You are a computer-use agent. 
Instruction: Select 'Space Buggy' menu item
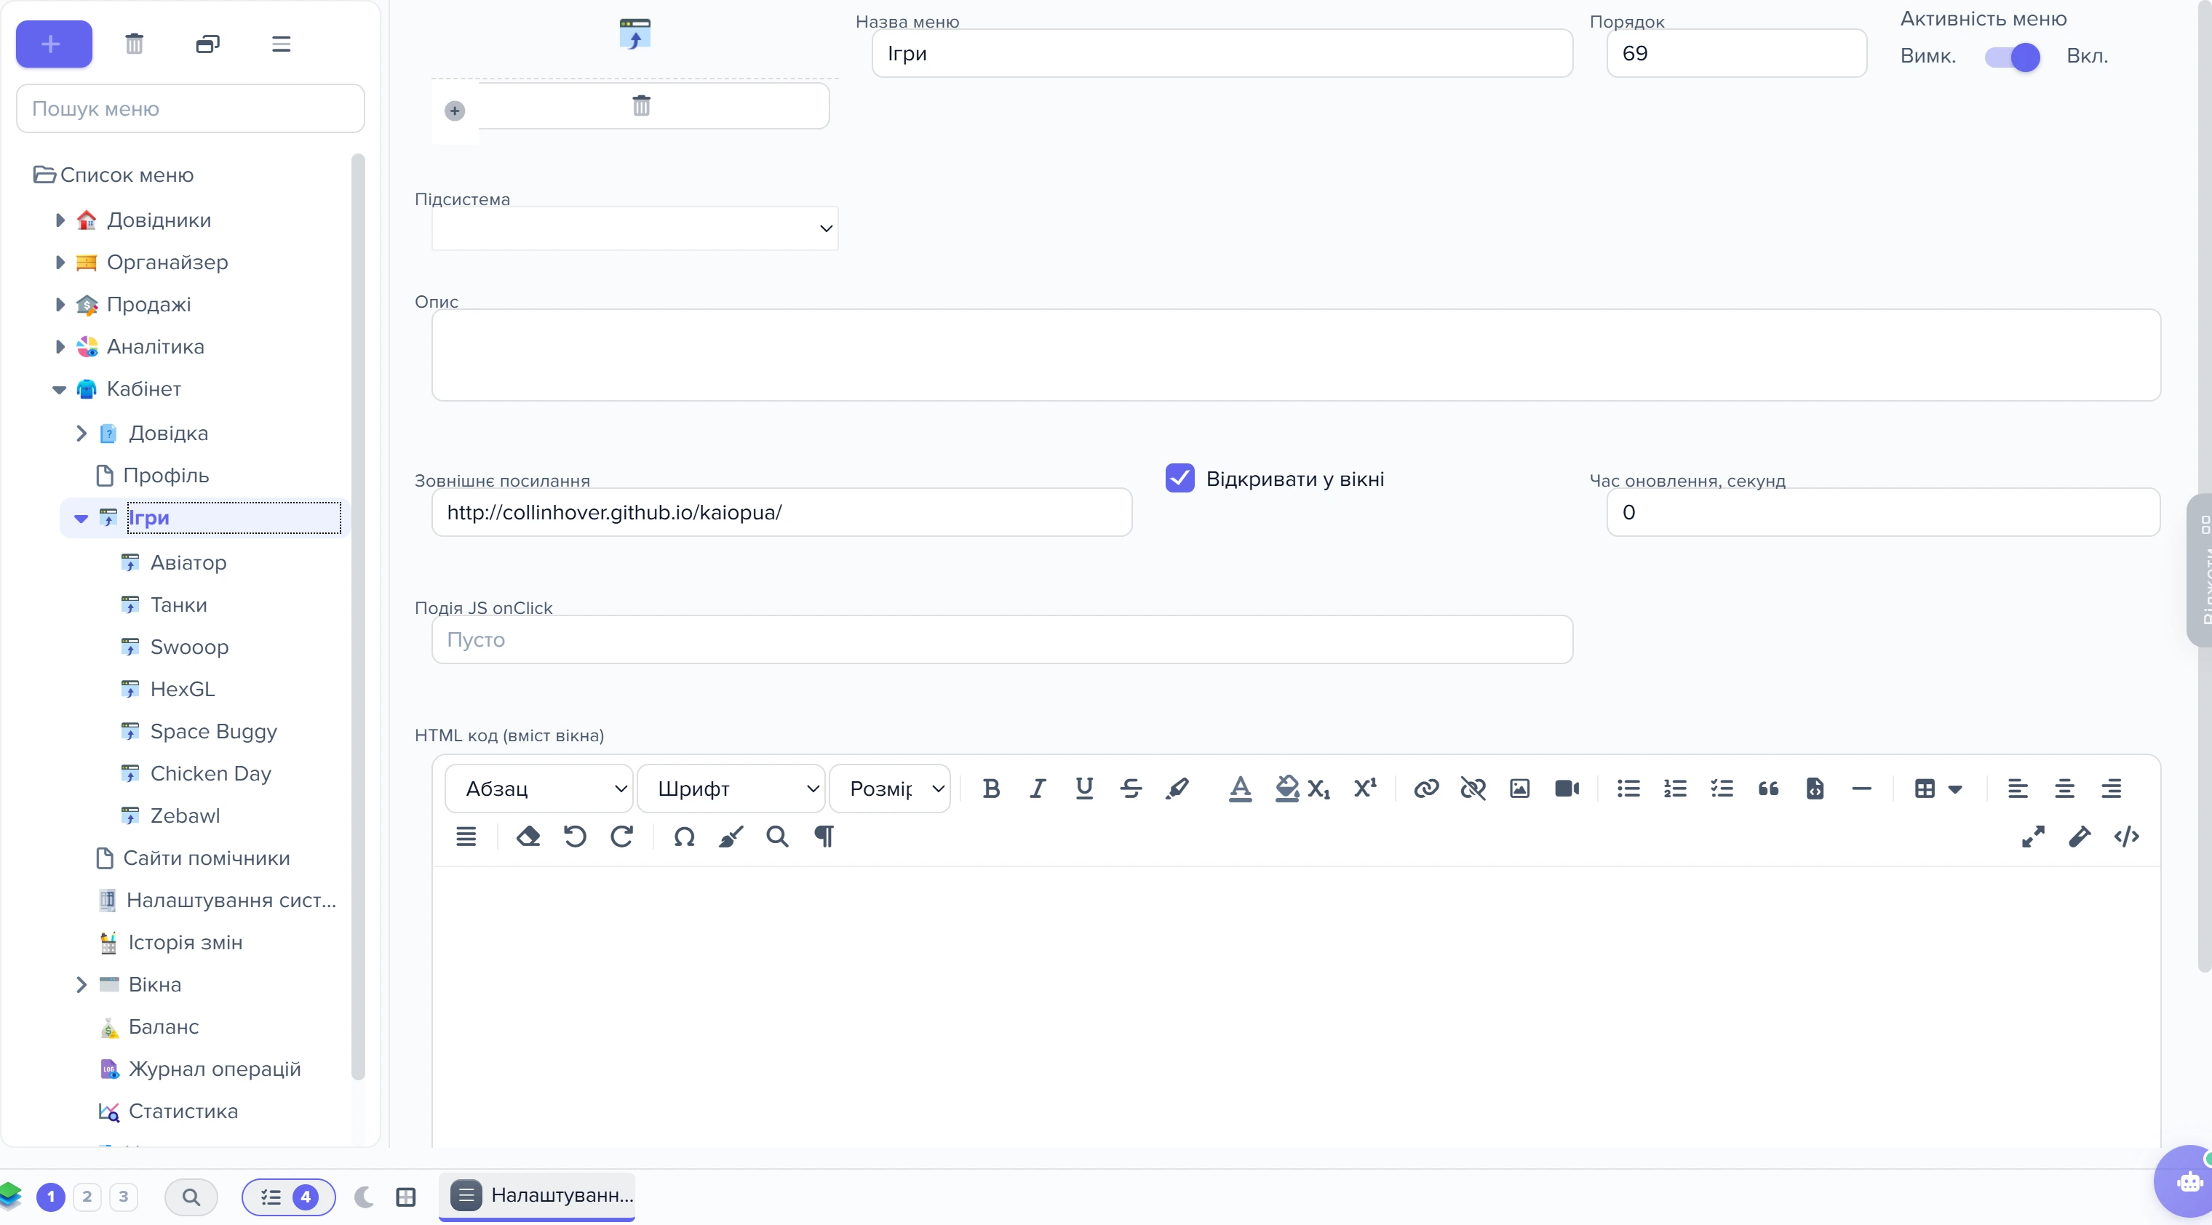point(214,731)
